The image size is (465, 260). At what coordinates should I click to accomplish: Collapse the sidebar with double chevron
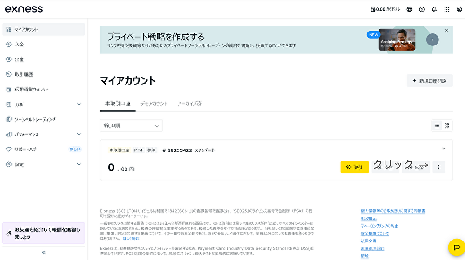44,252
